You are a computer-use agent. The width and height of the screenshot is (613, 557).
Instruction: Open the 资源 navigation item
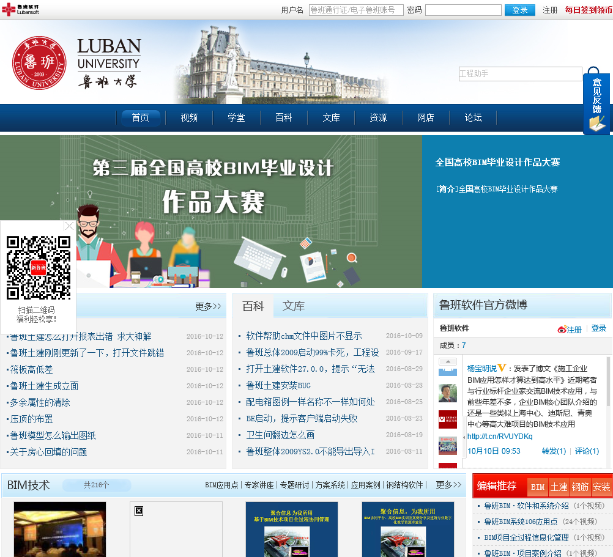click(x=379, y=117)
